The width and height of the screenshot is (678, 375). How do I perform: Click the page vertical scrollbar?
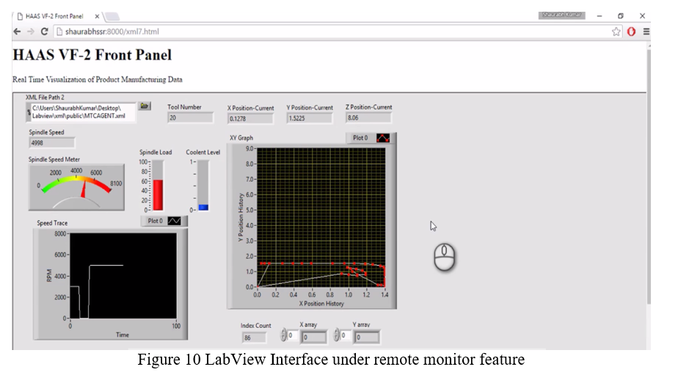click(649, 178)
